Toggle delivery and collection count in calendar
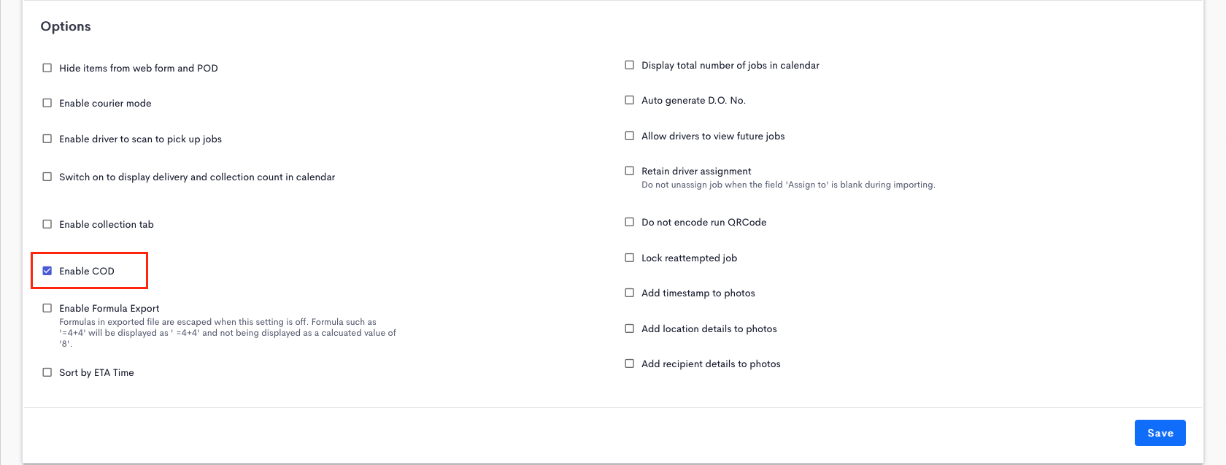Image resolution: width=1226 pixels, height=465 pixels. 47,177
